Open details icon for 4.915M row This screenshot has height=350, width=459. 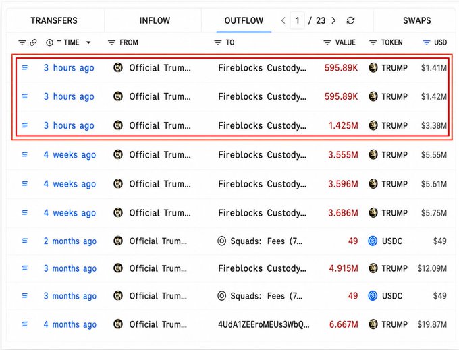25,268
